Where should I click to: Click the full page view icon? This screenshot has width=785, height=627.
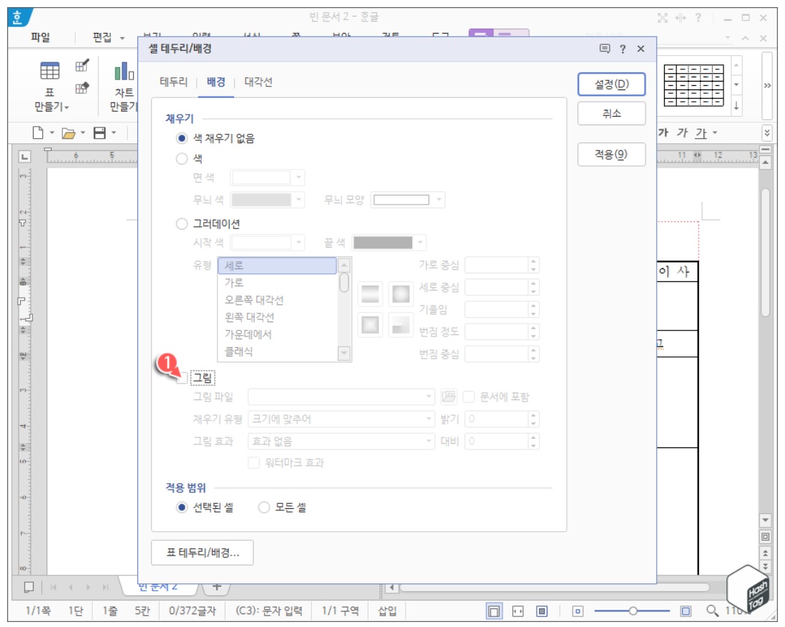tap(542, 611)
